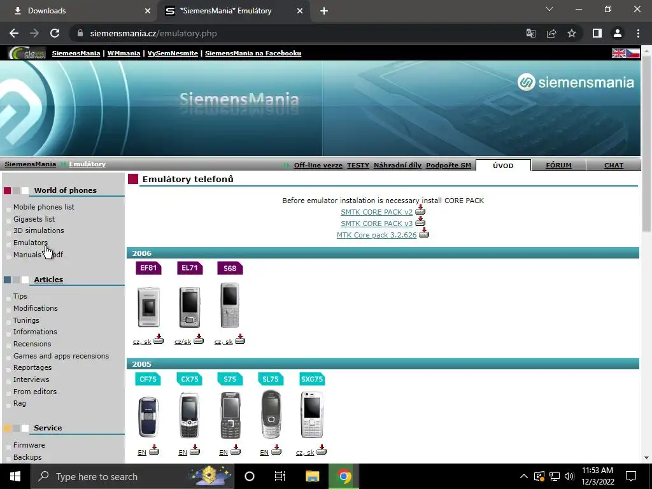Open Podpořte SM link
Viewport: 652px width, 489px height.
[448, 165]
